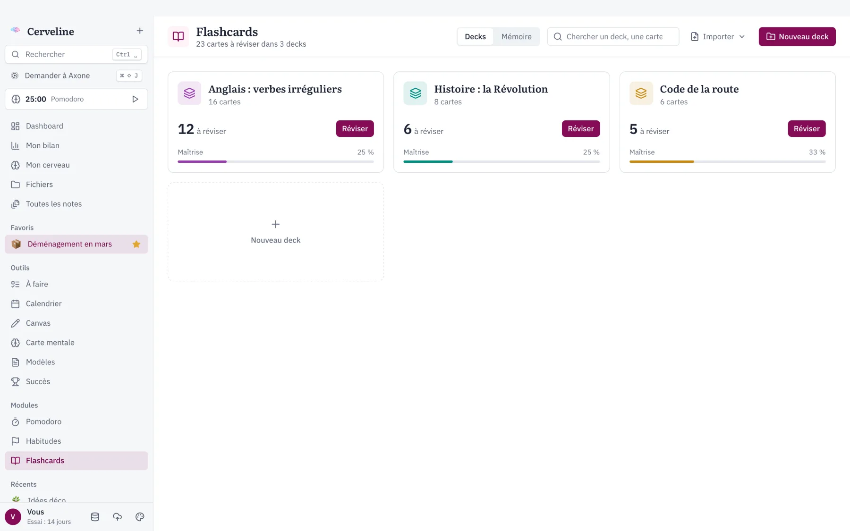The image size is (850, 531).
Task: Open recent note Idées déco
Action: click(76, 499)
